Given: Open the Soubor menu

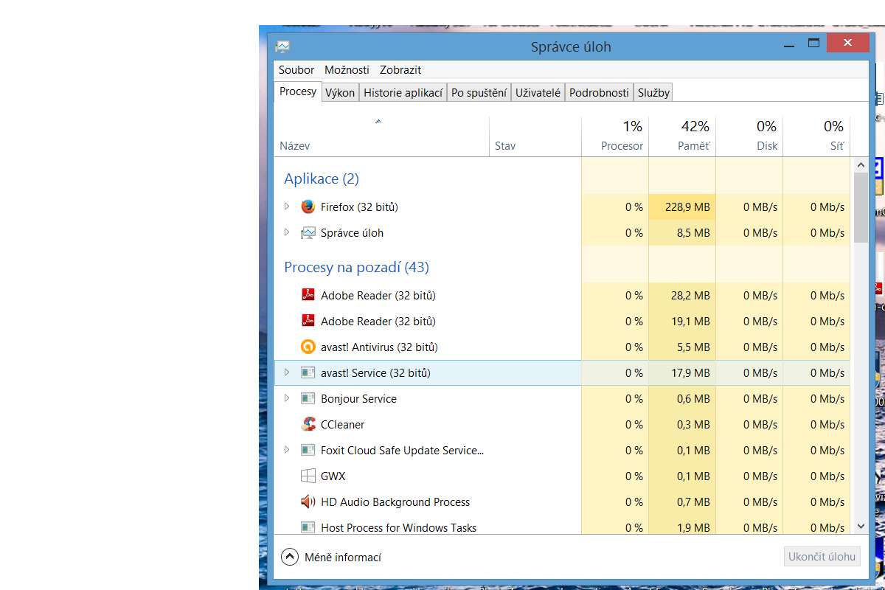Looking at the screenshot, I should (296, 69).
